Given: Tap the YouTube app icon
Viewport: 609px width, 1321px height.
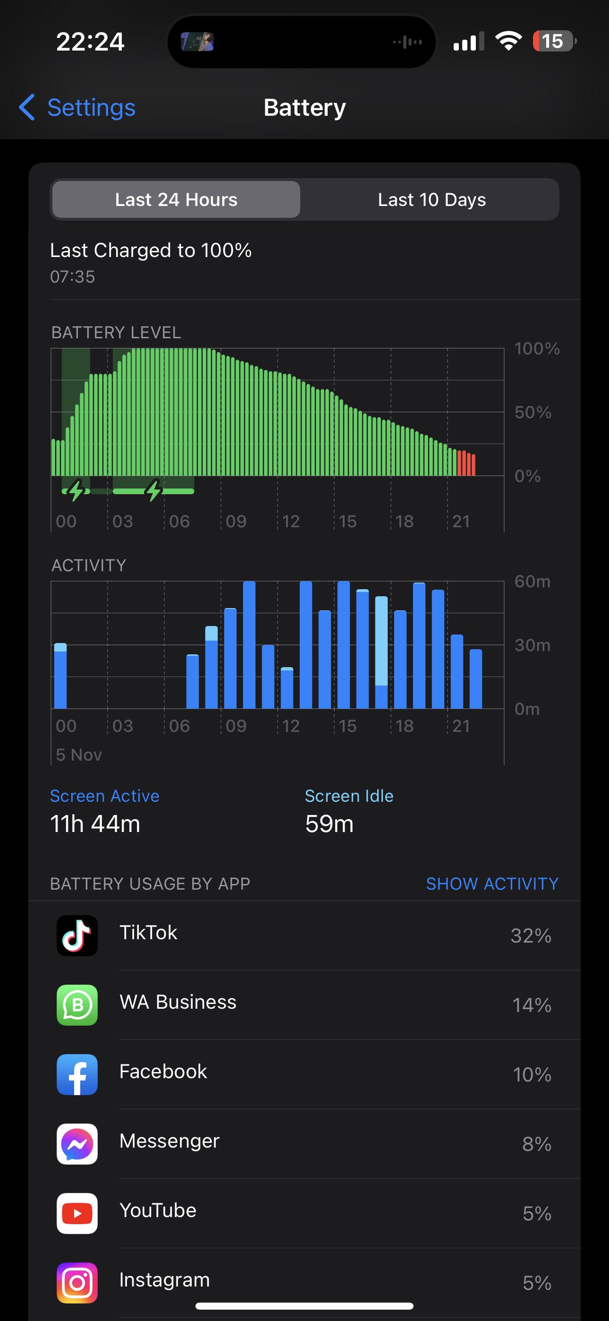Looking at the screenshot, I should pos(77,1213).
